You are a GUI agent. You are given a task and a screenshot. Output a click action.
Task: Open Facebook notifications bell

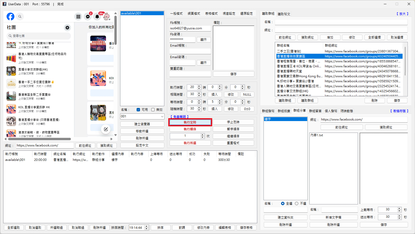(x=97, y=17)
